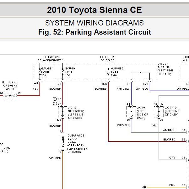189x189 pixels.
Task: Click the J/C 19 (LEFT SIDE OF DASH) label
Action: tap(142, 113)
